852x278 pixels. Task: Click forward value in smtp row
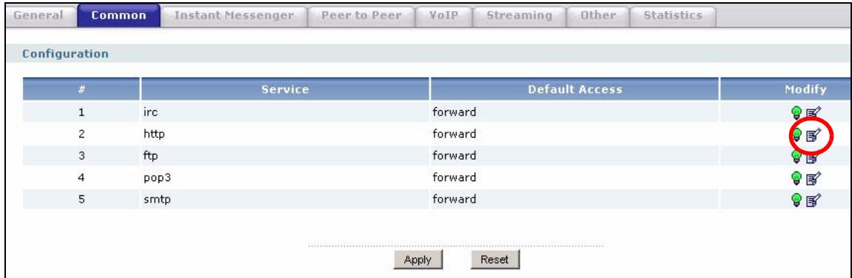click(454, 200)
